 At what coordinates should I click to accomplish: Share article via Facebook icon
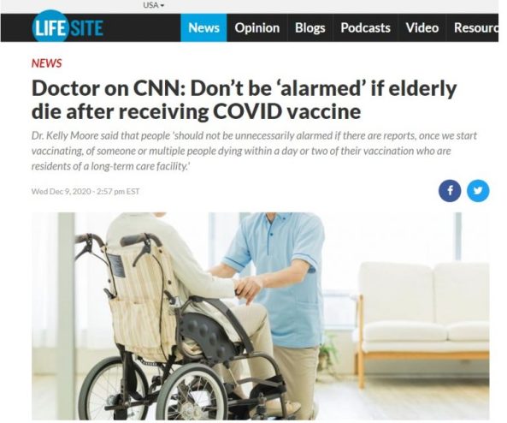point(450,191)
